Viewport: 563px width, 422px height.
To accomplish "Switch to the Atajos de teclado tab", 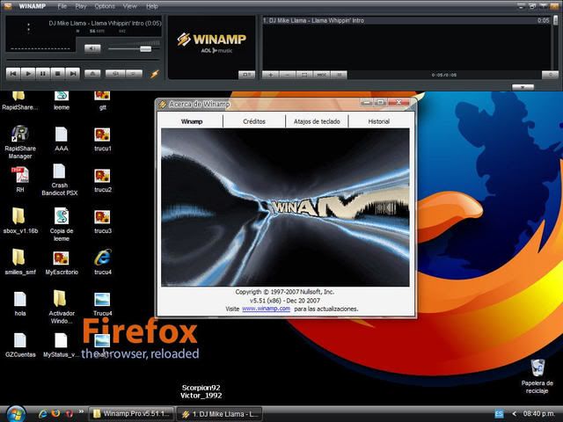I will point(317,121).
